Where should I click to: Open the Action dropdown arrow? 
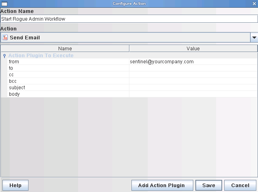pyautogui.click(x=254, y=38)
